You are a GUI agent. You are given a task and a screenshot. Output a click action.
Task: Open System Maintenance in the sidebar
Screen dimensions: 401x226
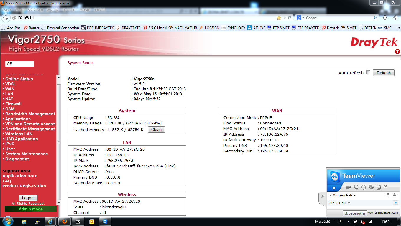pos(26,154)
